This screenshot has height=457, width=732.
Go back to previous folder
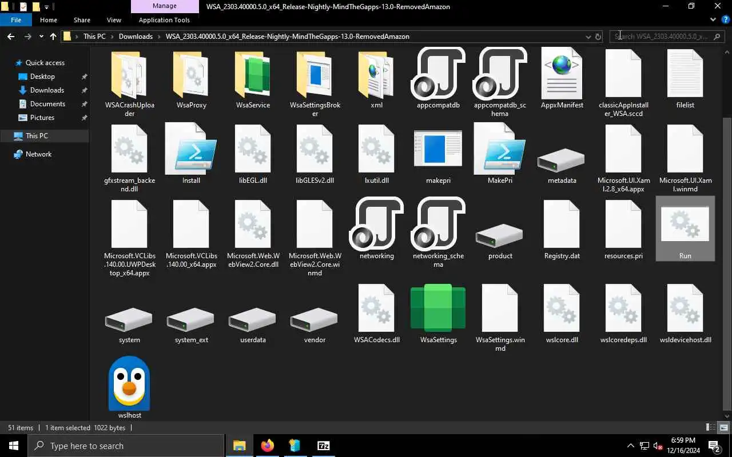(10, 37)
